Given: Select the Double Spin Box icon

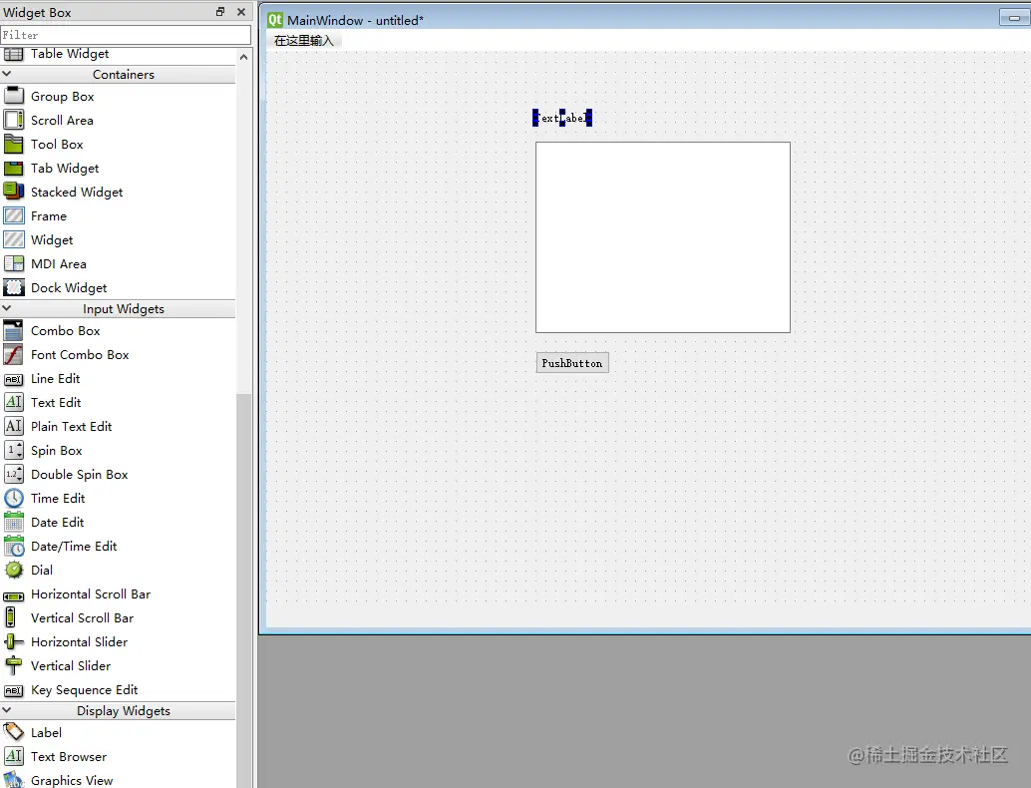Looking at the screenshot, I should click(14, 474).
